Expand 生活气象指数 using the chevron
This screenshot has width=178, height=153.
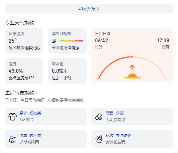tap(37, 93)
